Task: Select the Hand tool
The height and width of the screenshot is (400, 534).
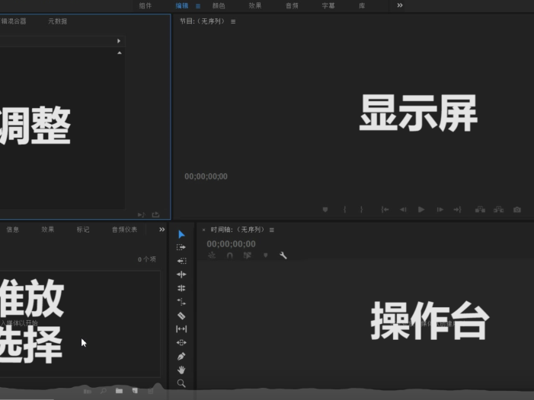Action: tap(181, 370)
